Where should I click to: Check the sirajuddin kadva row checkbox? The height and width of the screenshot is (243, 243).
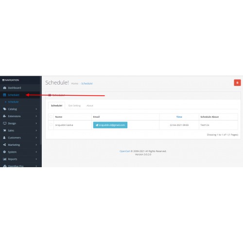point(51,125)
